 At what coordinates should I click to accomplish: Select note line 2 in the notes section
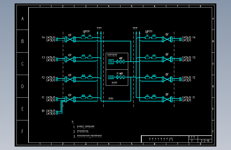81,132
